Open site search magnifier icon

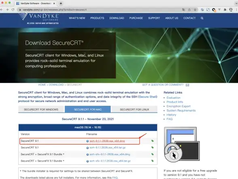(202, 18)
